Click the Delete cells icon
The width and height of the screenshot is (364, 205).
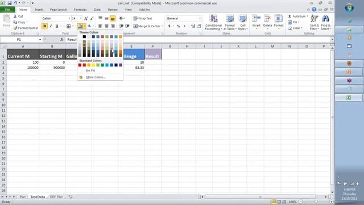coord(267,19)
